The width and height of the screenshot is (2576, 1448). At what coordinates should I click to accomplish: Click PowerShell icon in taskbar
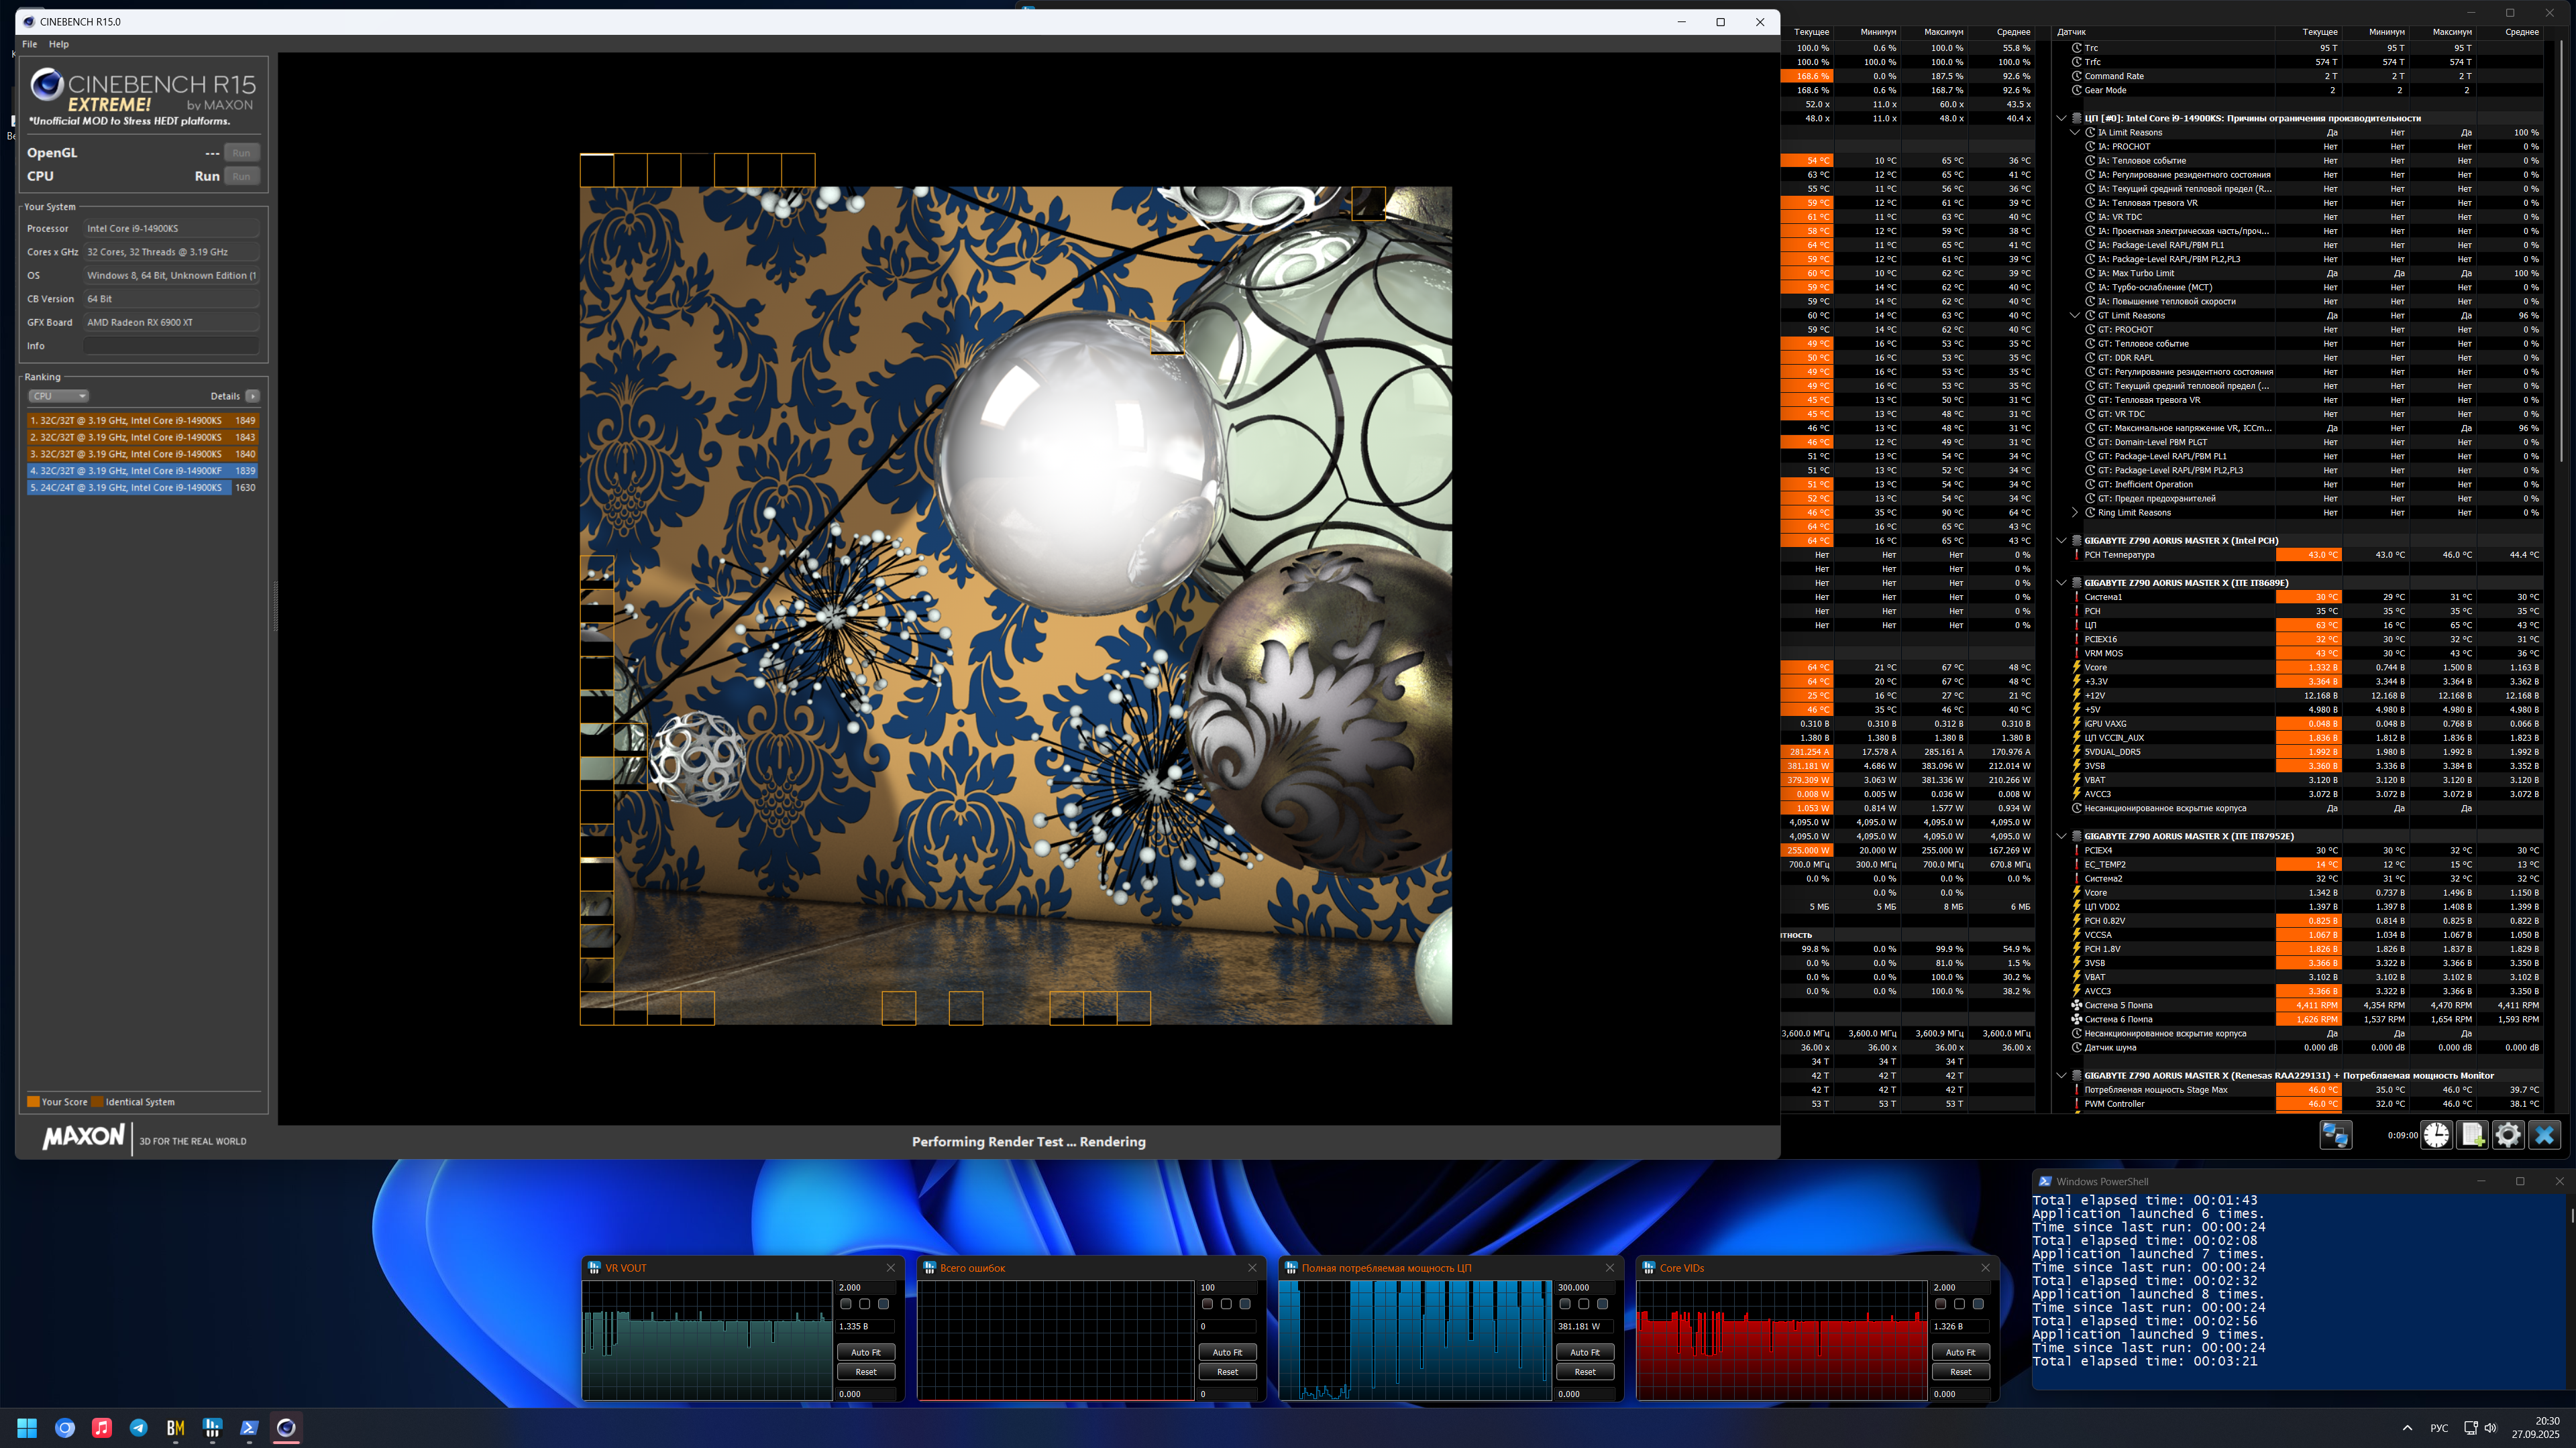(x=249, y=1428)
